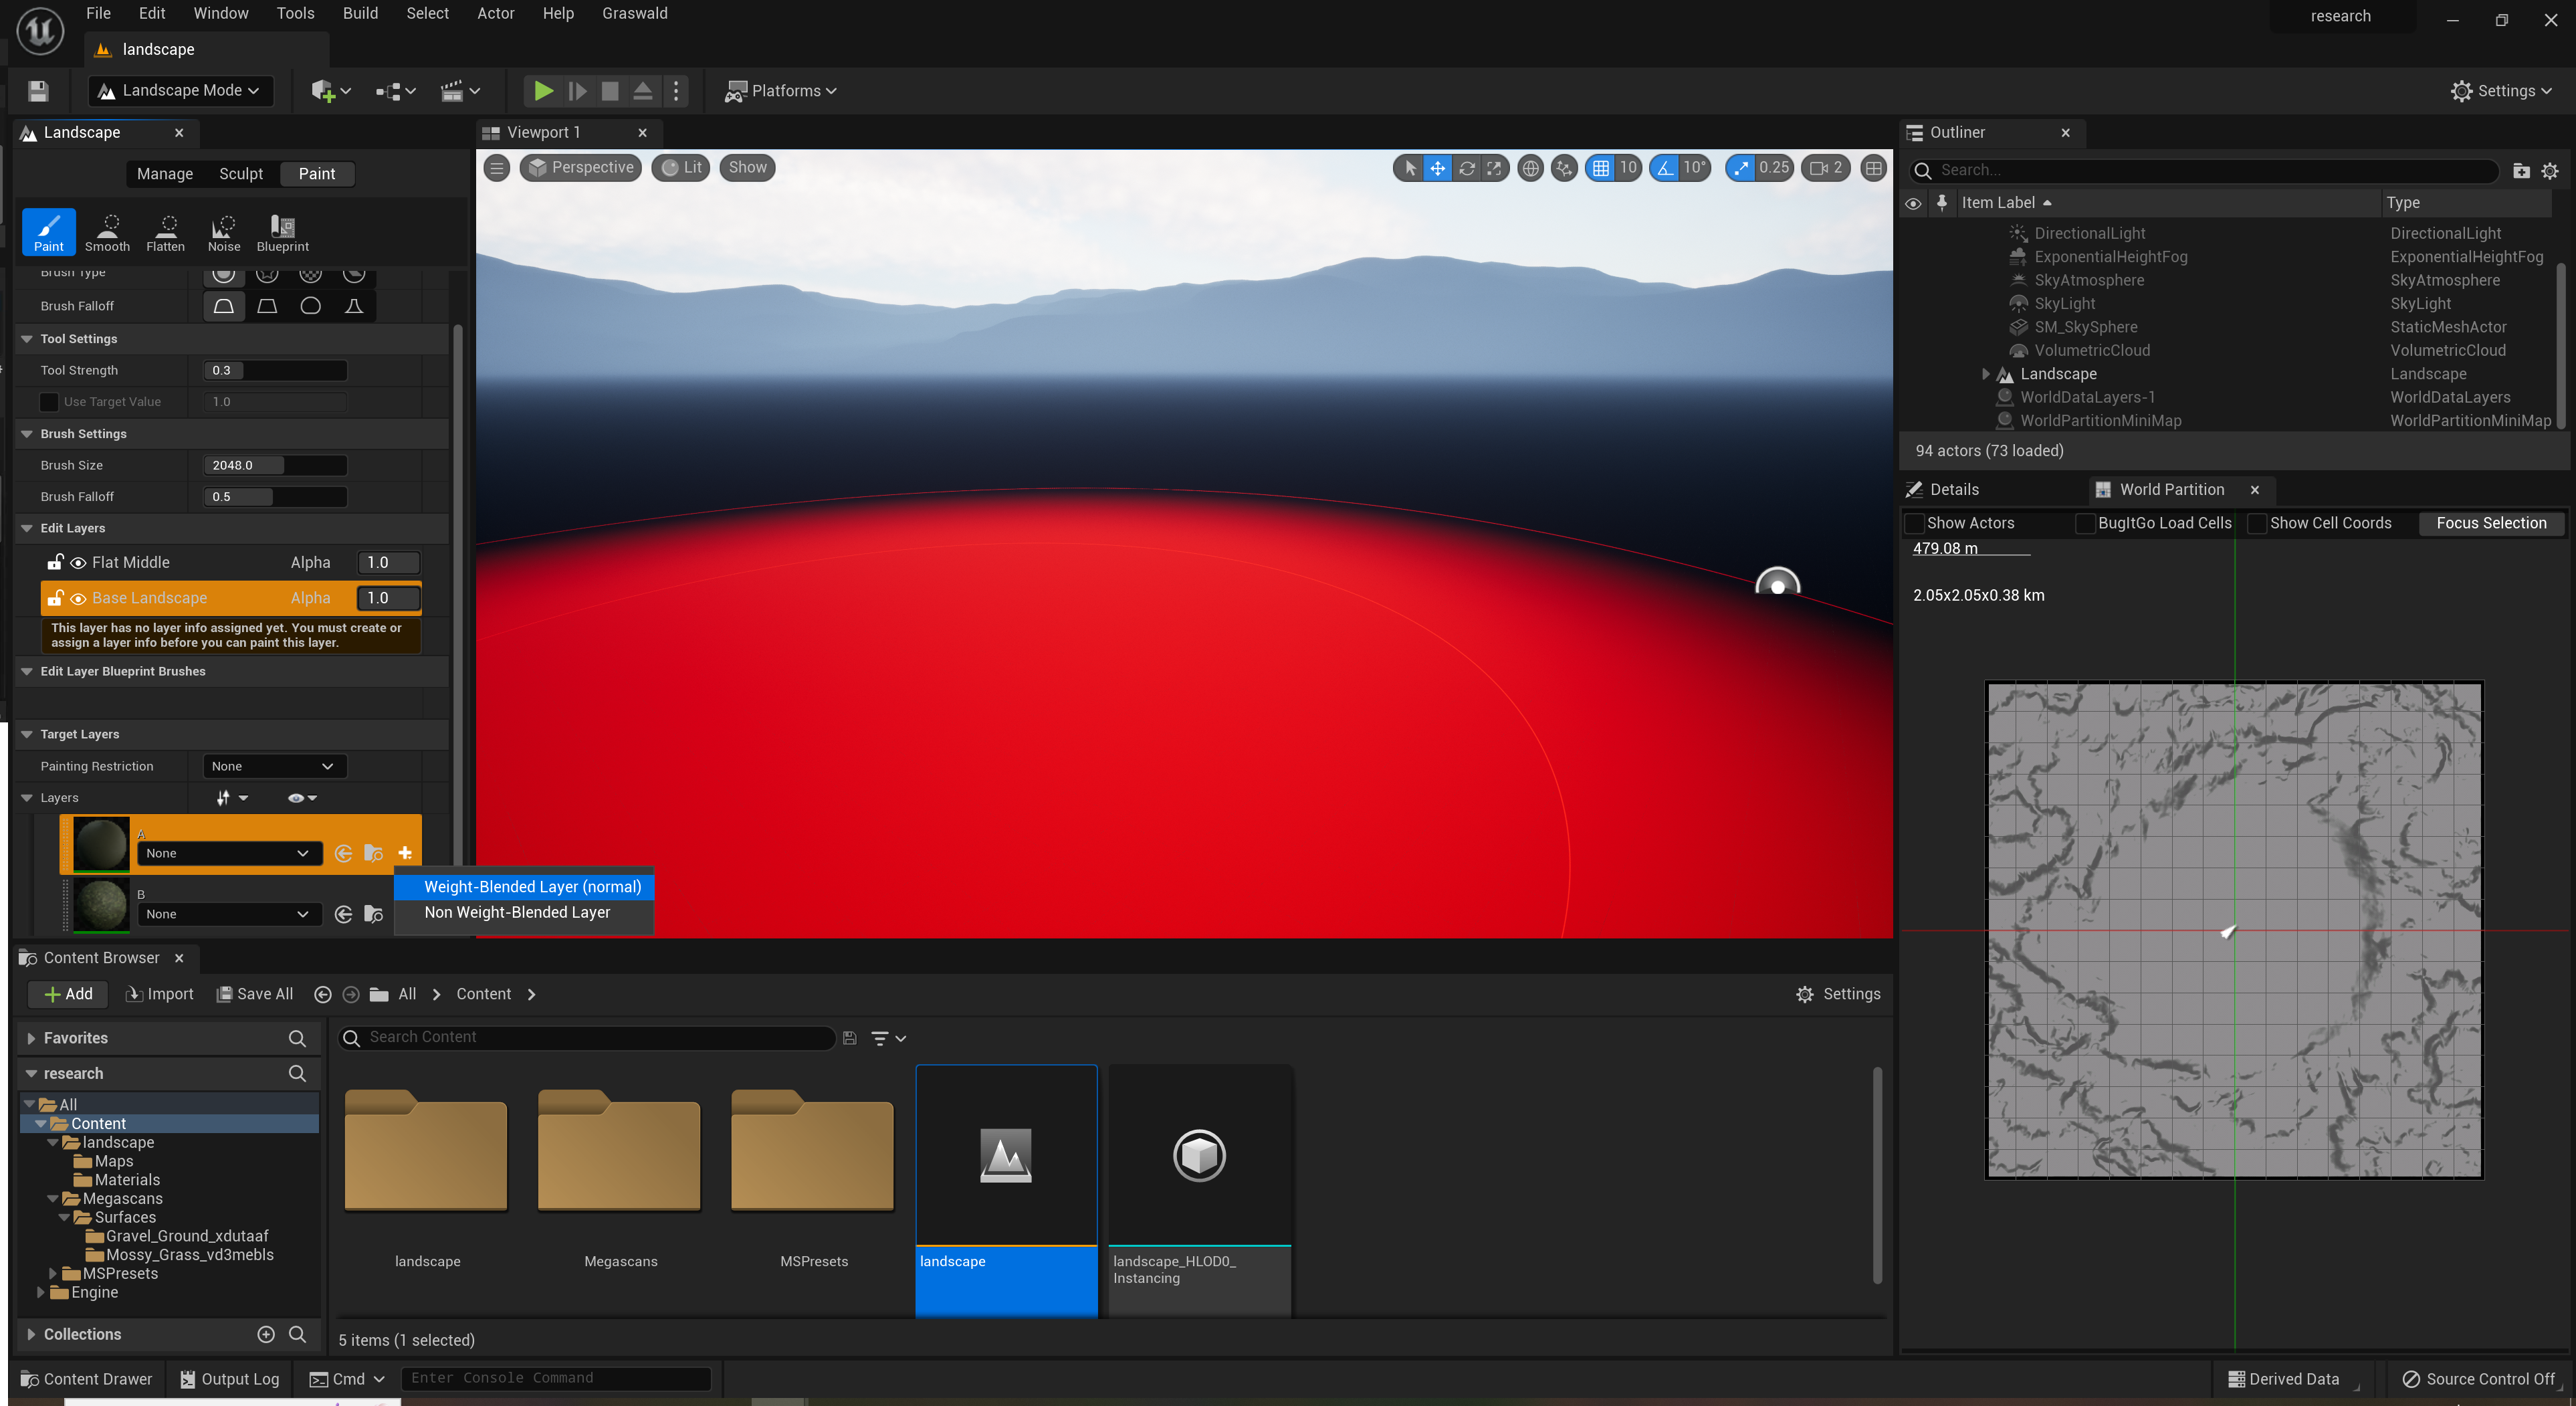Click the Focus Selection button
Screen dimensions: 2576x1406
pyautogui.click(x=2490, y=523)
